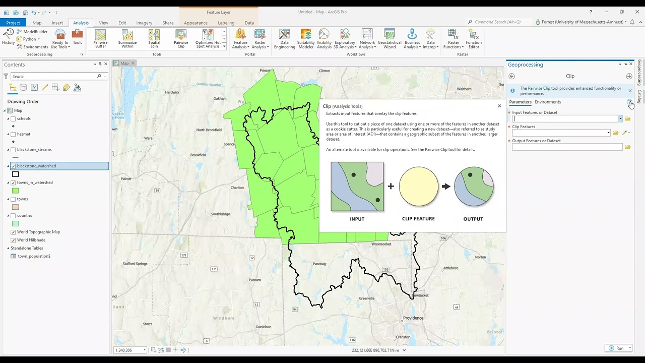List layers by editing
Viewport: 645px width, 363px height.
[x=45, y=88]
